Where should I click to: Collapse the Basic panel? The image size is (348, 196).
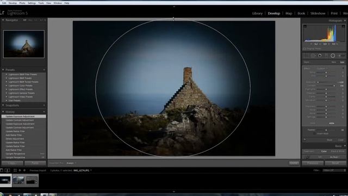point(345,146)
